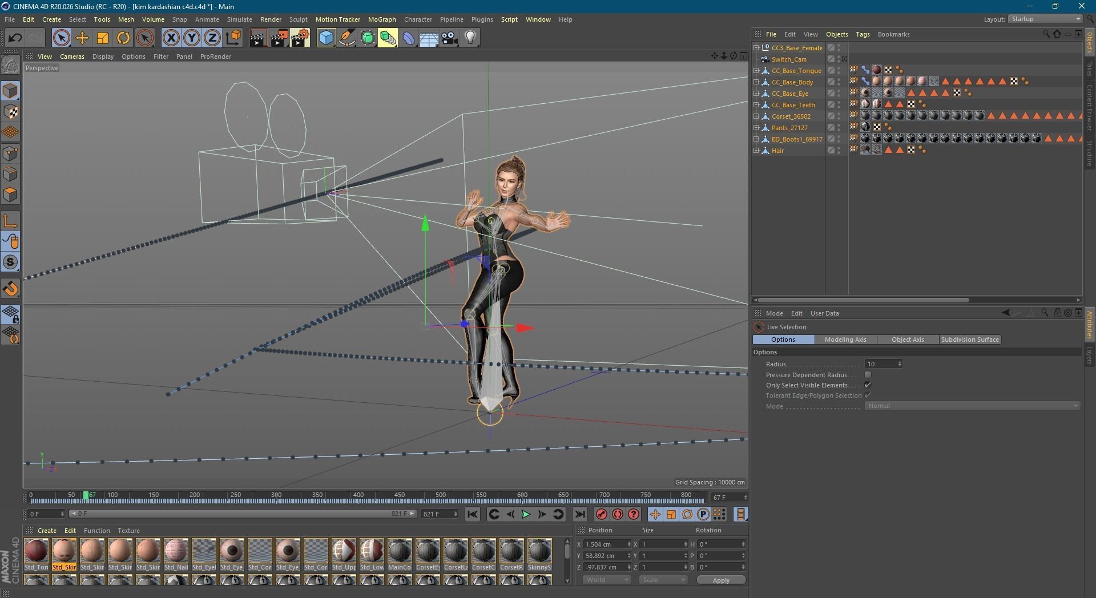Open the Floor environment icon

(x=429, y=38)
